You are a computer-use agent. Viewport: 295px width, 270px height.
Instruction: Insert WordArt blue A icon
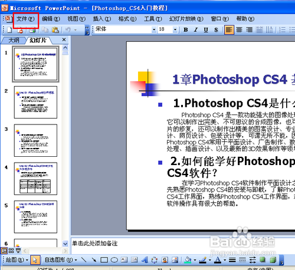(145, 260)
